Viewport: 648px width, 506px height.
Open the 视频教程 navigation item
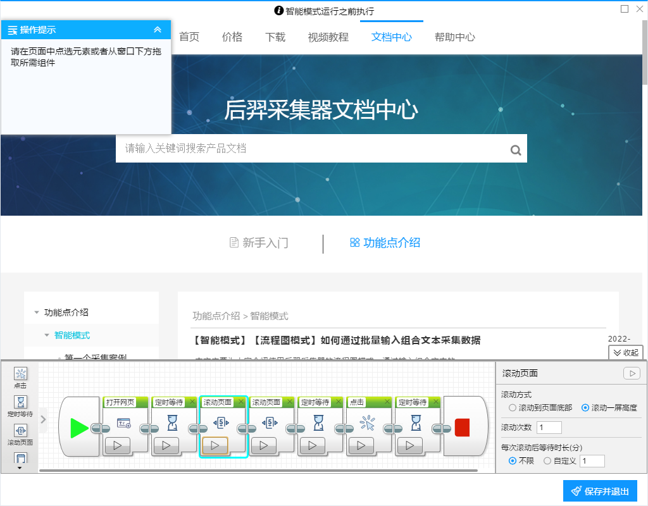pos(328,37)
